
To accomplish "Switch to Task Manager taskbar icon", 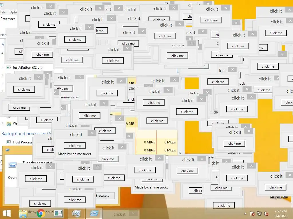I will pyautogui.click(x=76, y=213).
